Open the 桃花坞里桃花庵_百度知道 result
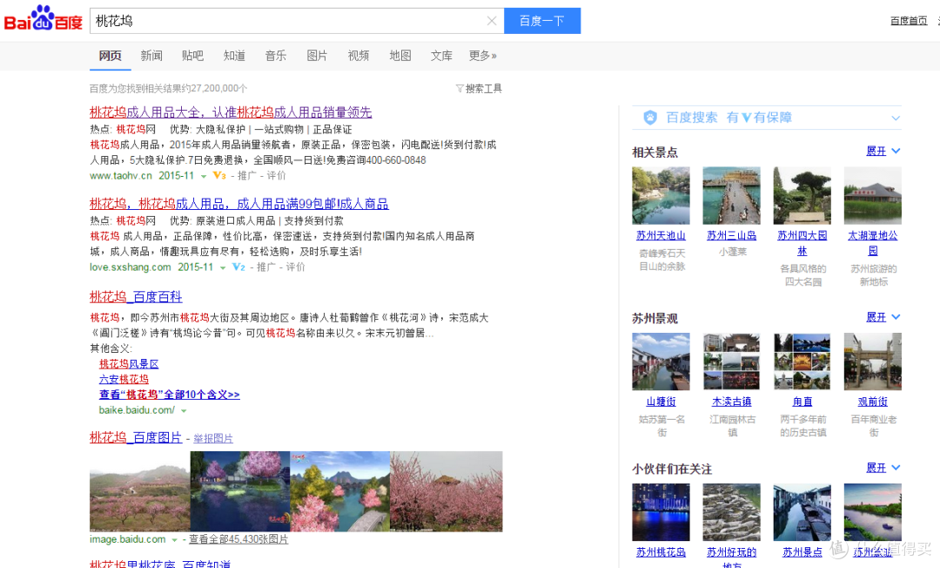Screen dimensions: 940x568 [x=160, y=564]
